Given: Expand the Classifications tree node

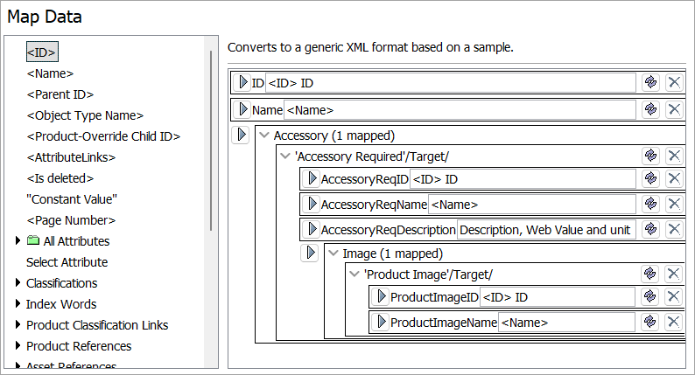Looking at the screenshot, I should (x=18, y=283).
